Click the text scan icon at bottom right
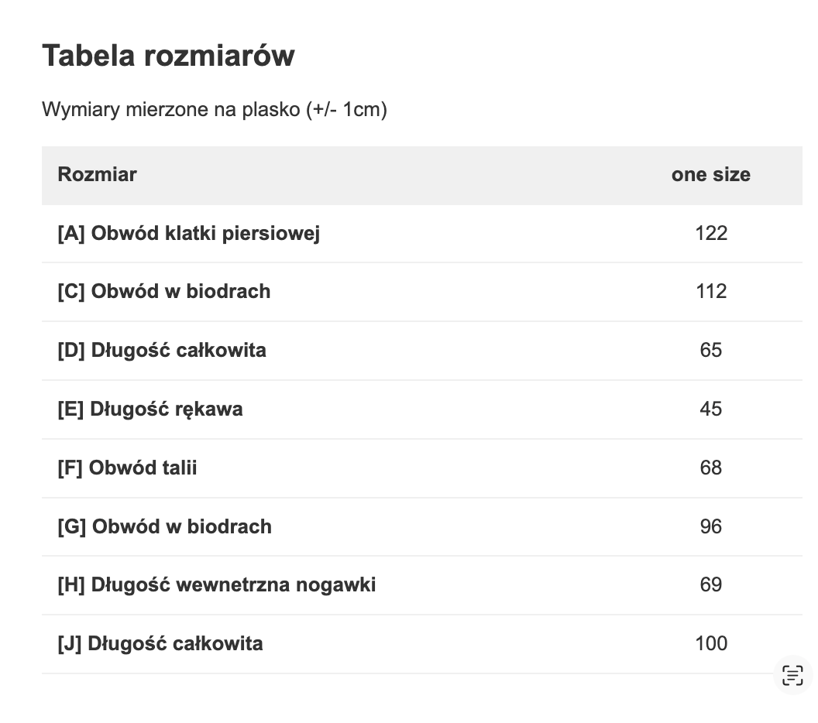 (x=792, y=675)
